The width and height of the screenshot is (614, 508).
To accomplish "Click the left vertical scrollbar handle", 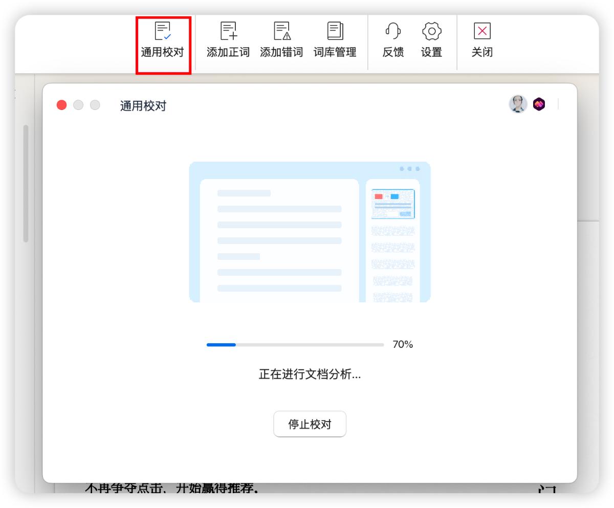I will click(x=26, y=183).
